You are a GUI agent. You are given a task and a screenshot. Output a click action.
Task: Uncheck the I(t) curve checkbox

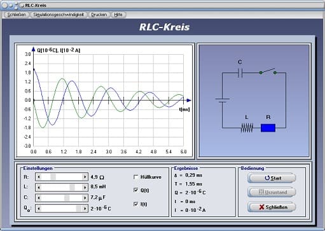point(136,204)
